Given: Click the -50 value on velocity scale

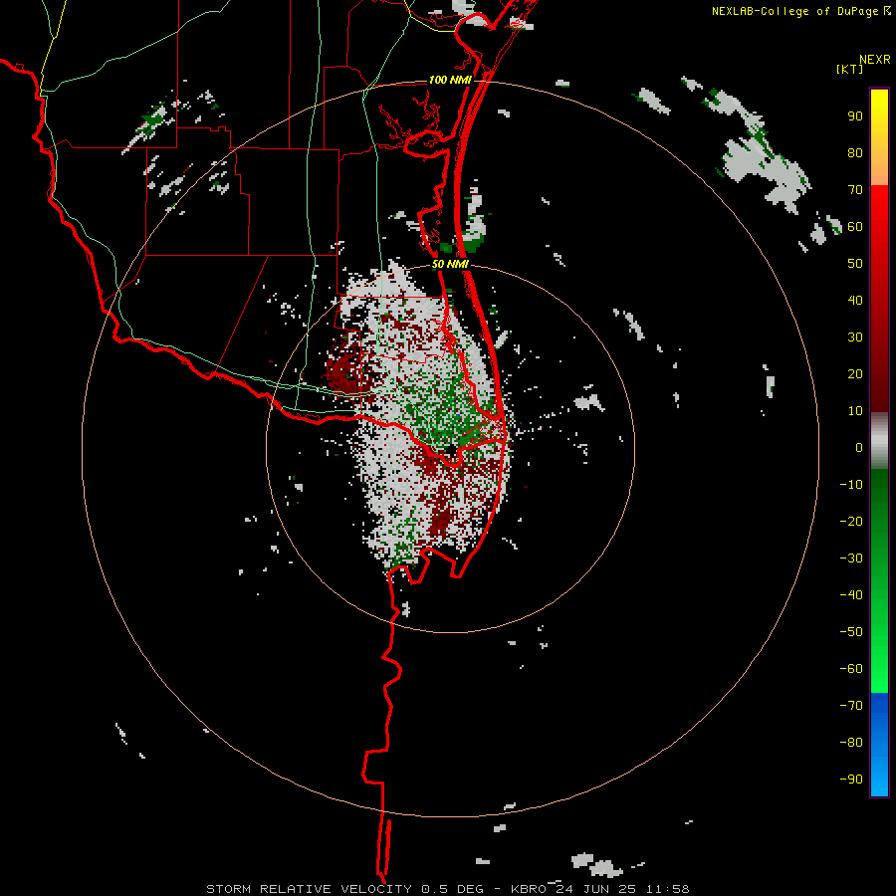Looking at the screenshot, I should click(851, 631).
